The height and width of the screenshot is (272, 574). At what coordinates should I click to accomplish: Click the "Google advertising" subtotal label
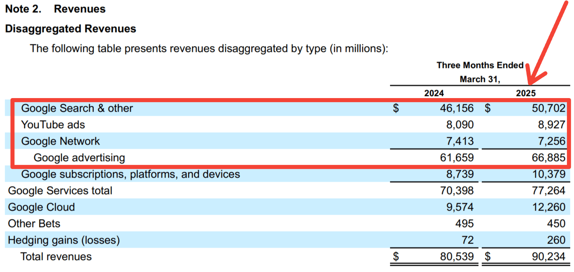[x=79, y=158]
